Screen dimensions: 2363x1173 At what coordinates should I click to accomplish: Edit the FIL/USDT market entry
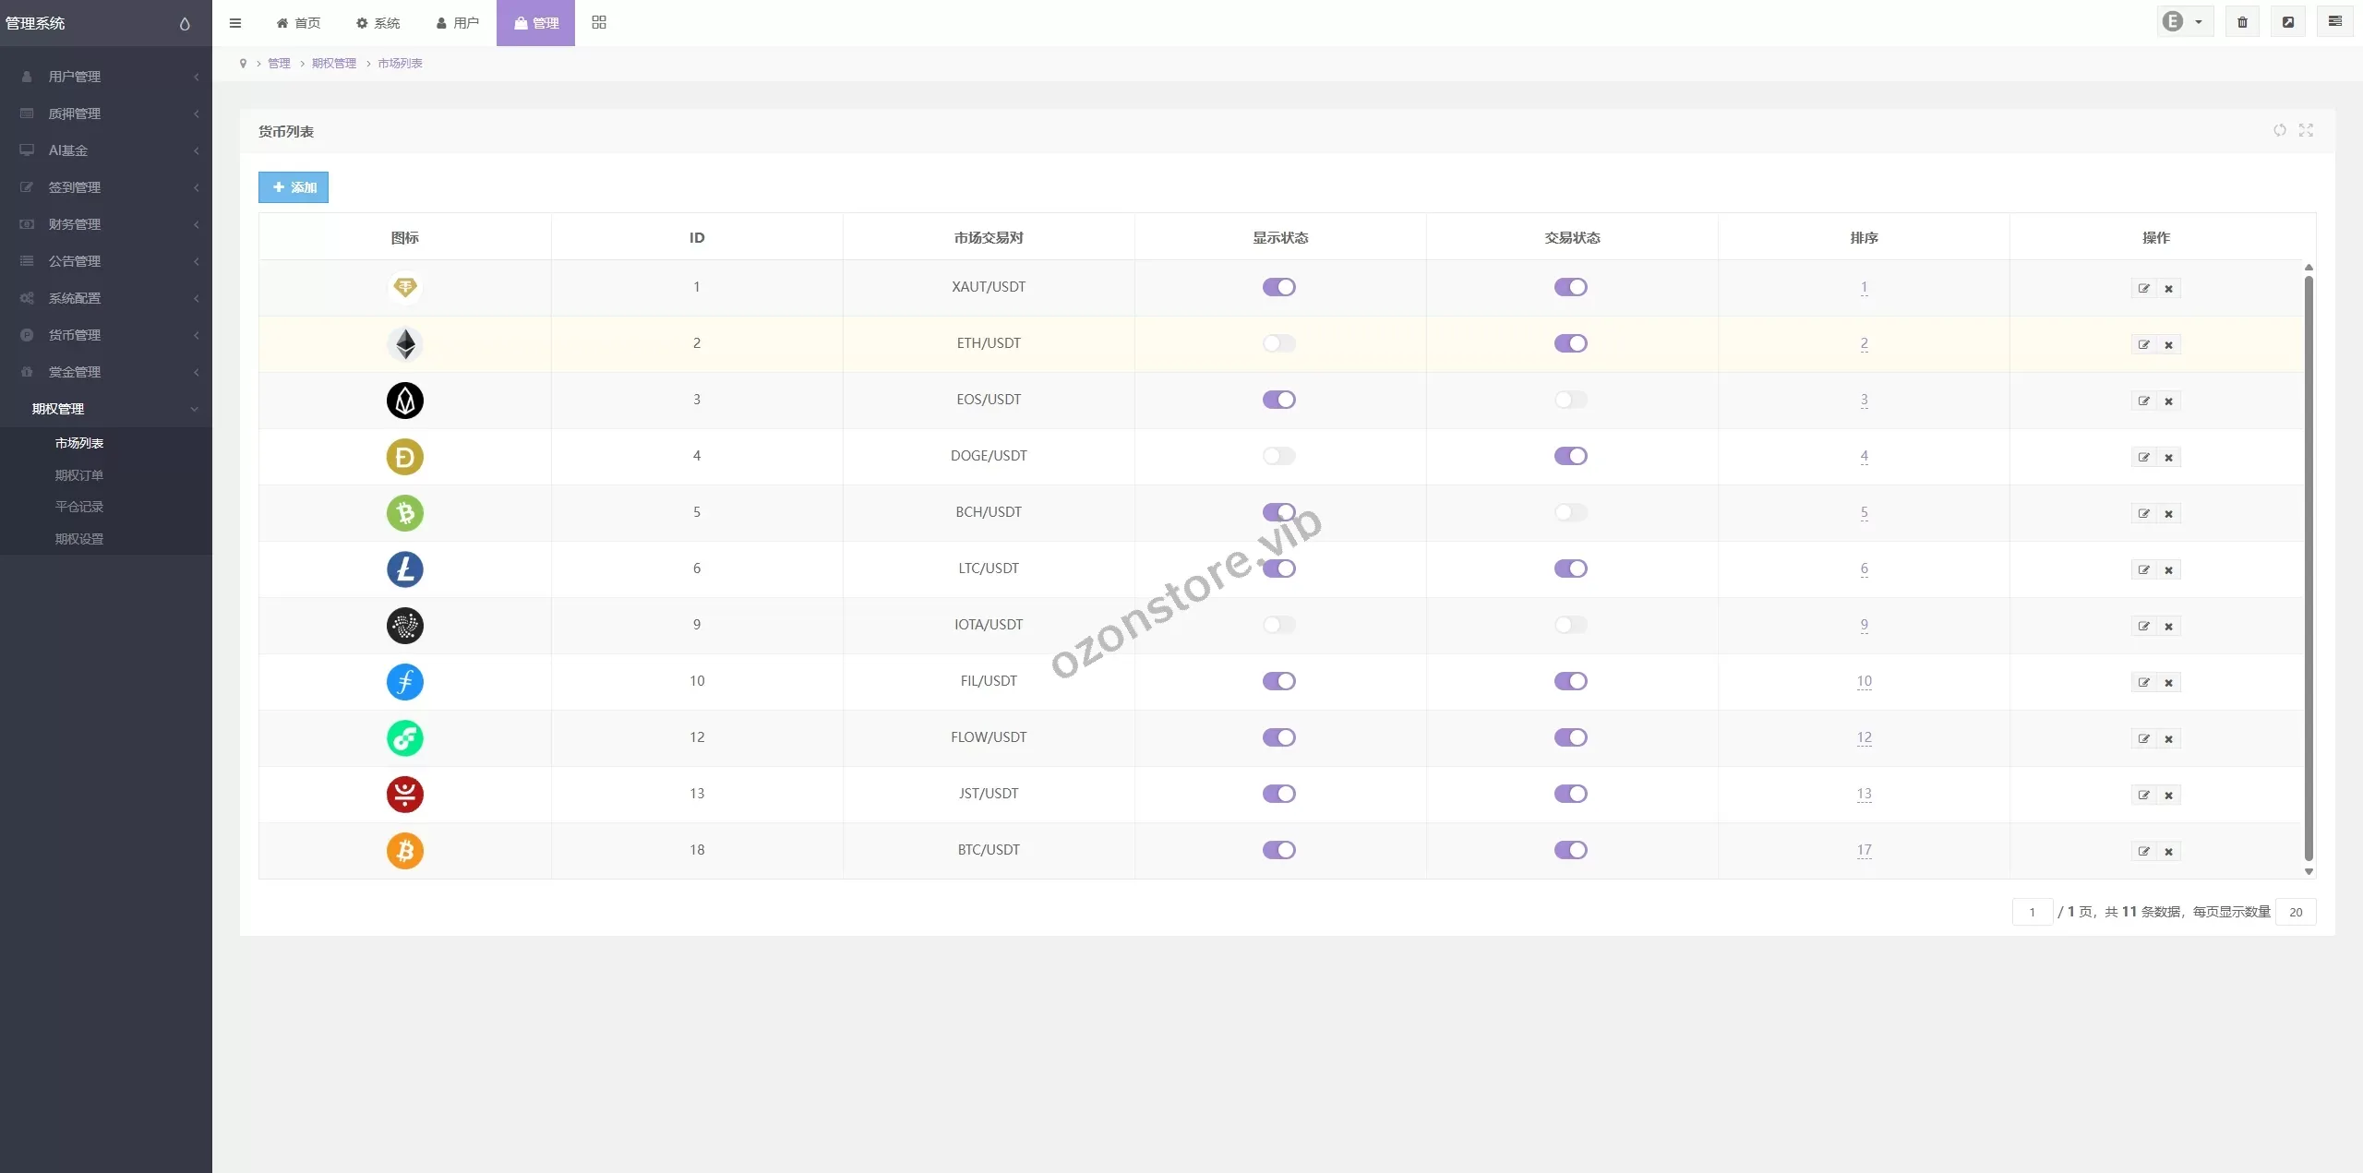point(2143,683)
